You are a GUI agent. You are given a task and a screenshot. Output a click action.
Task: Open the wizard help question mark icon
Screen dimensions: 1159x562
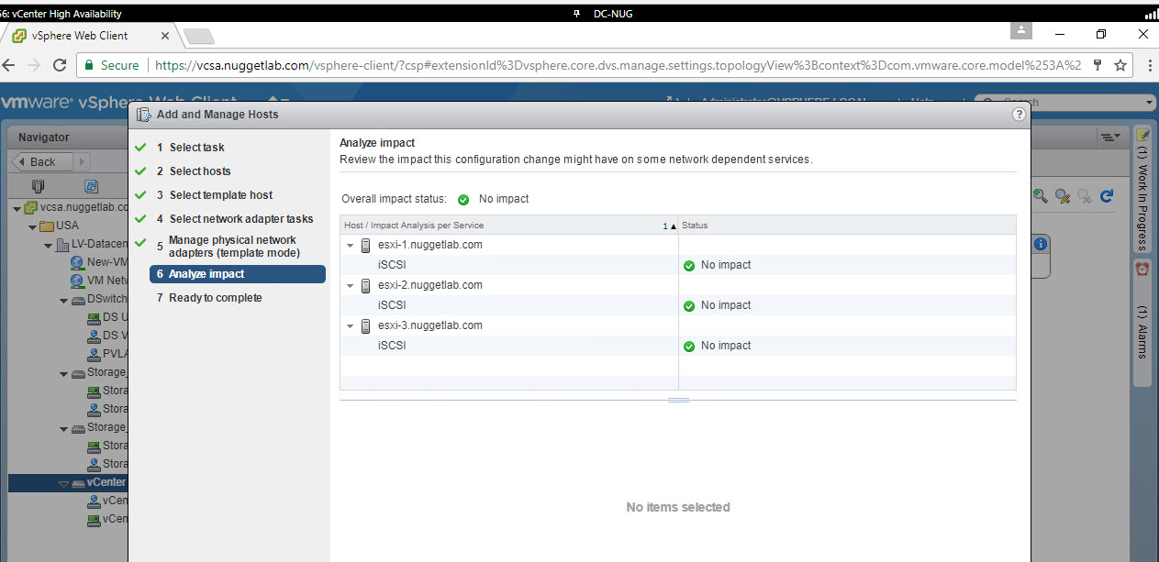click(x=1019, y=115)
